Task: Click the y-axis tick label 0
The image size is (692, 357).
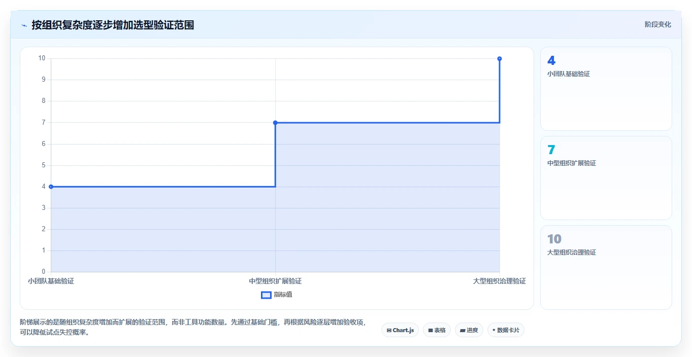Action: pos(43,272)
